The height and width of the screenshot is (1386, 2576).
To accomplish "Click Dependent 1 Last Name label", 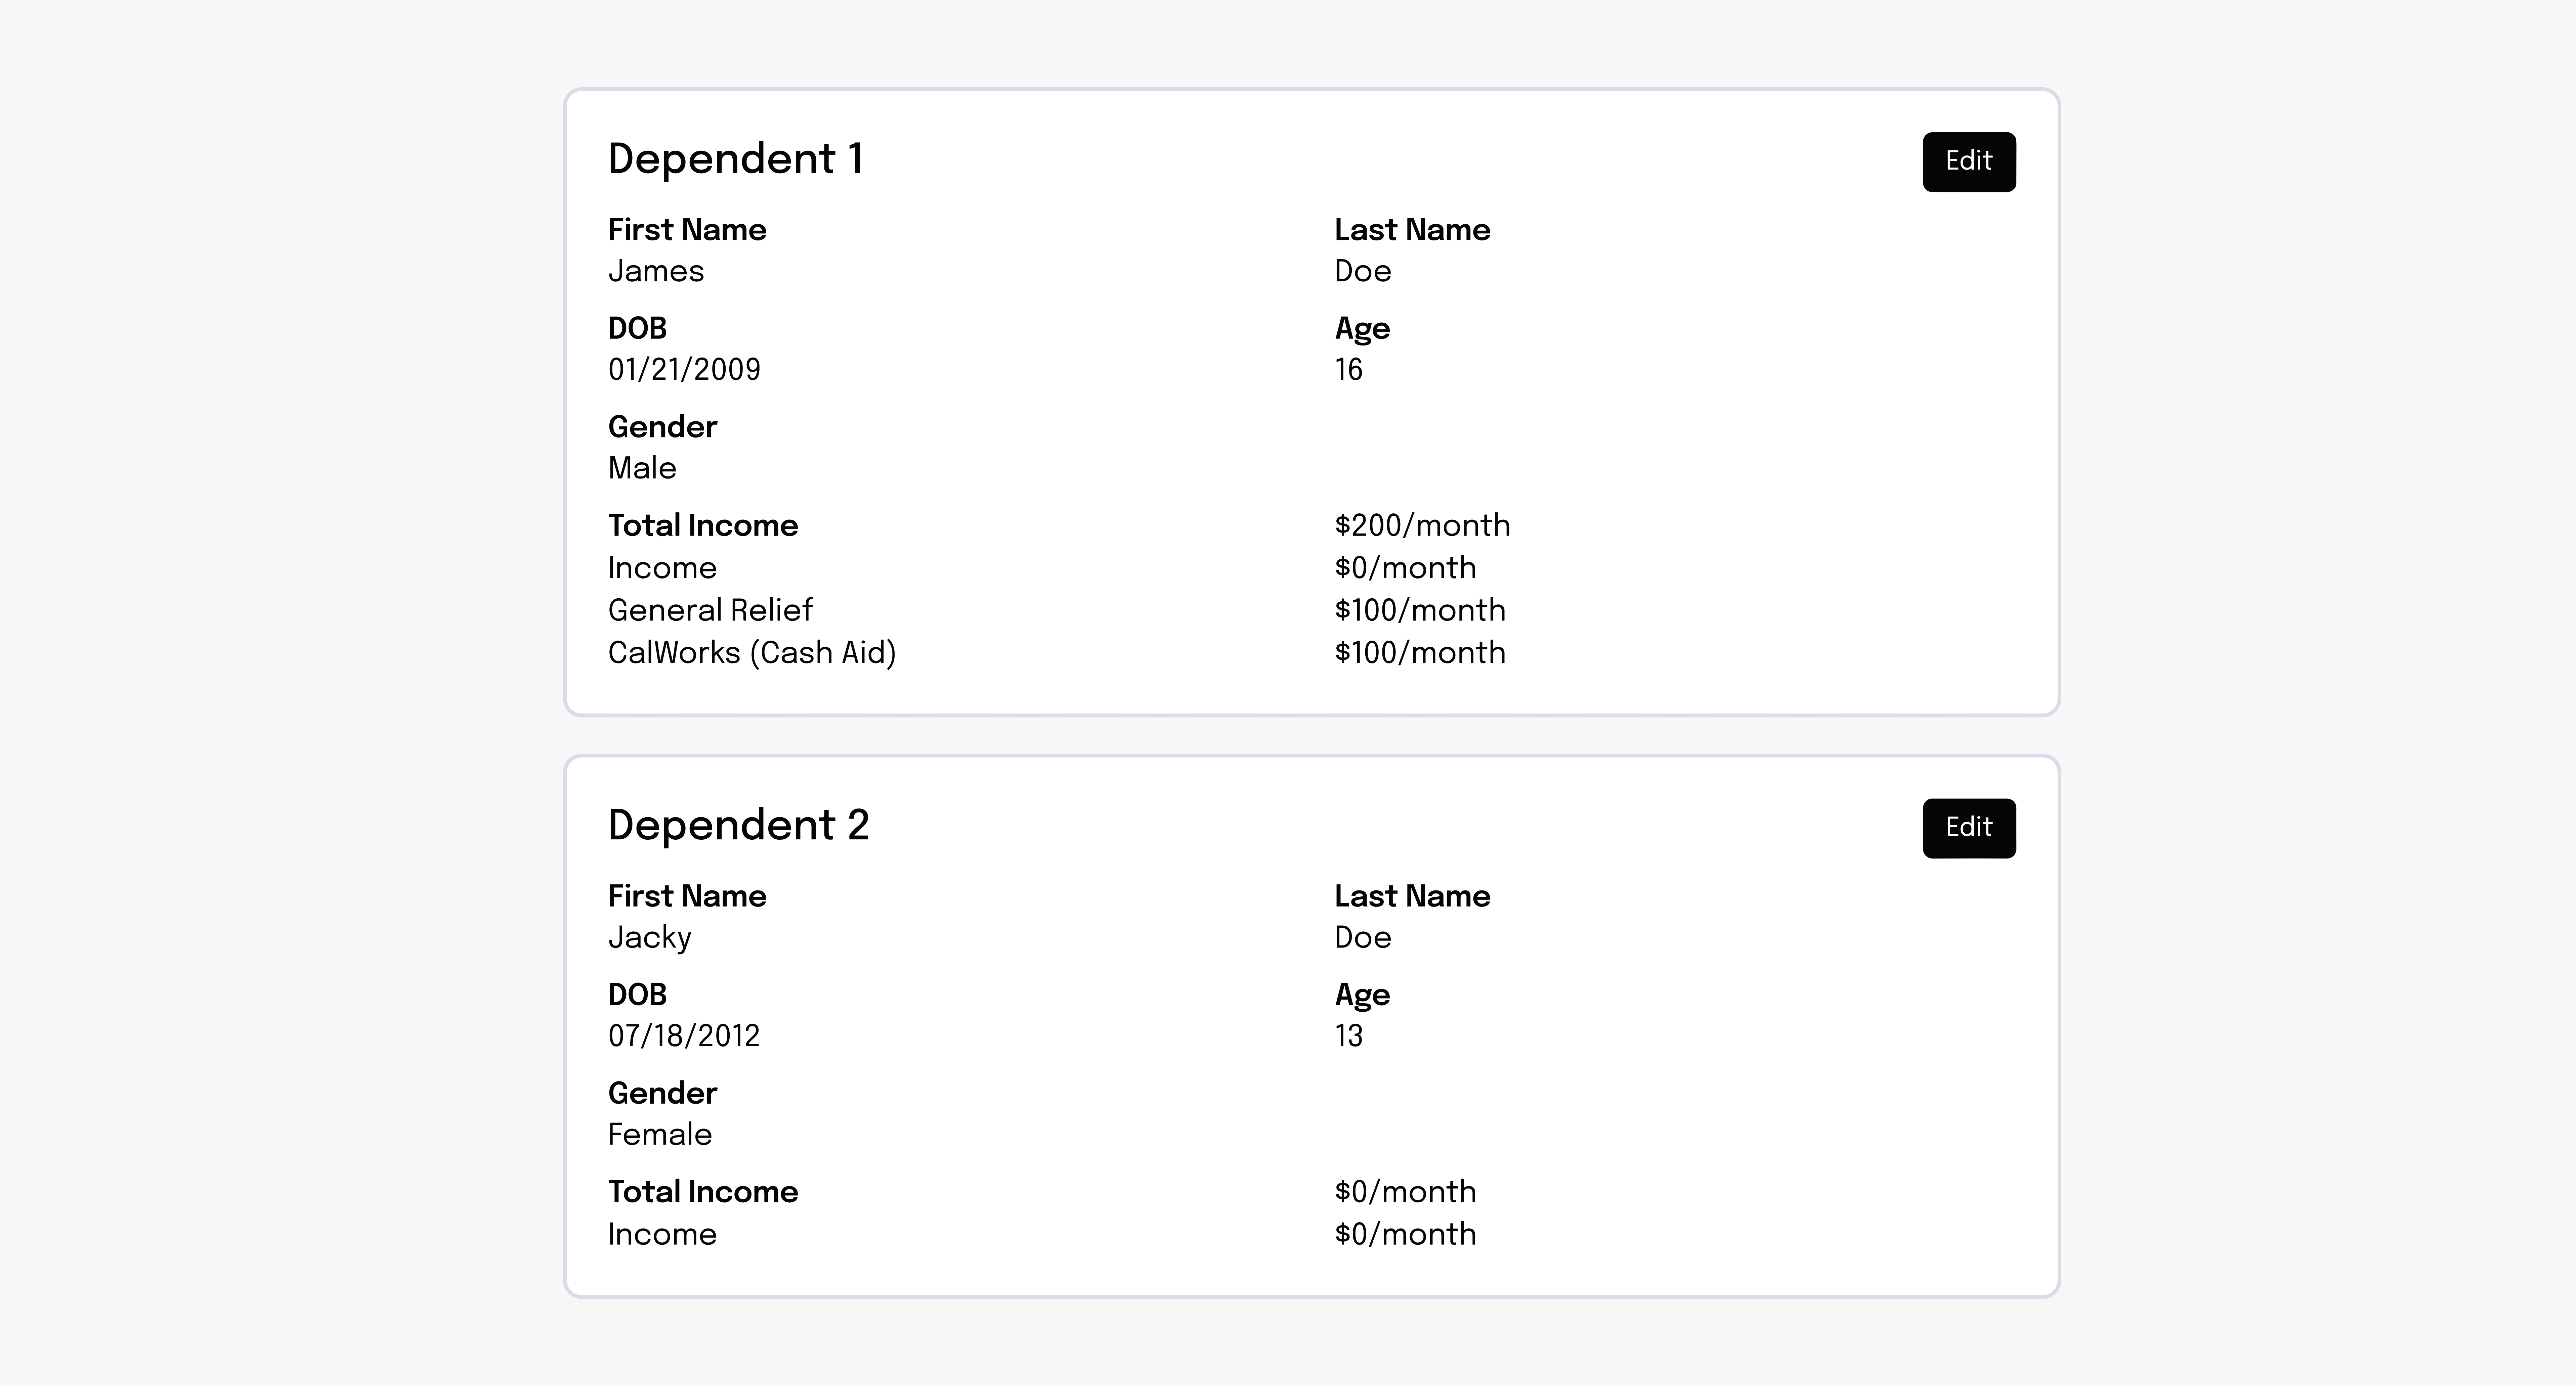I will coord(1412,230).
